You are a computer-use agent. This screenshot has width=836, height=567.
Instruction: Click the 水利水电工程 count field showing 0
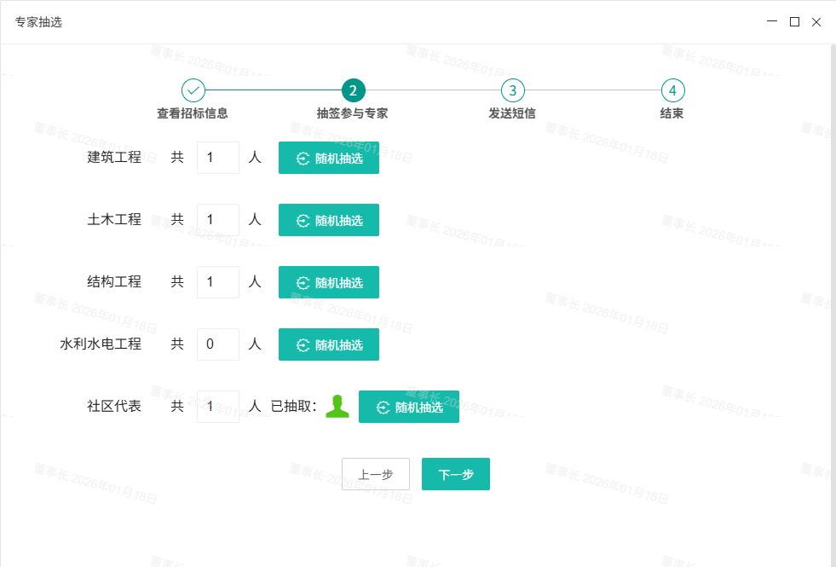tap(217, 344)
